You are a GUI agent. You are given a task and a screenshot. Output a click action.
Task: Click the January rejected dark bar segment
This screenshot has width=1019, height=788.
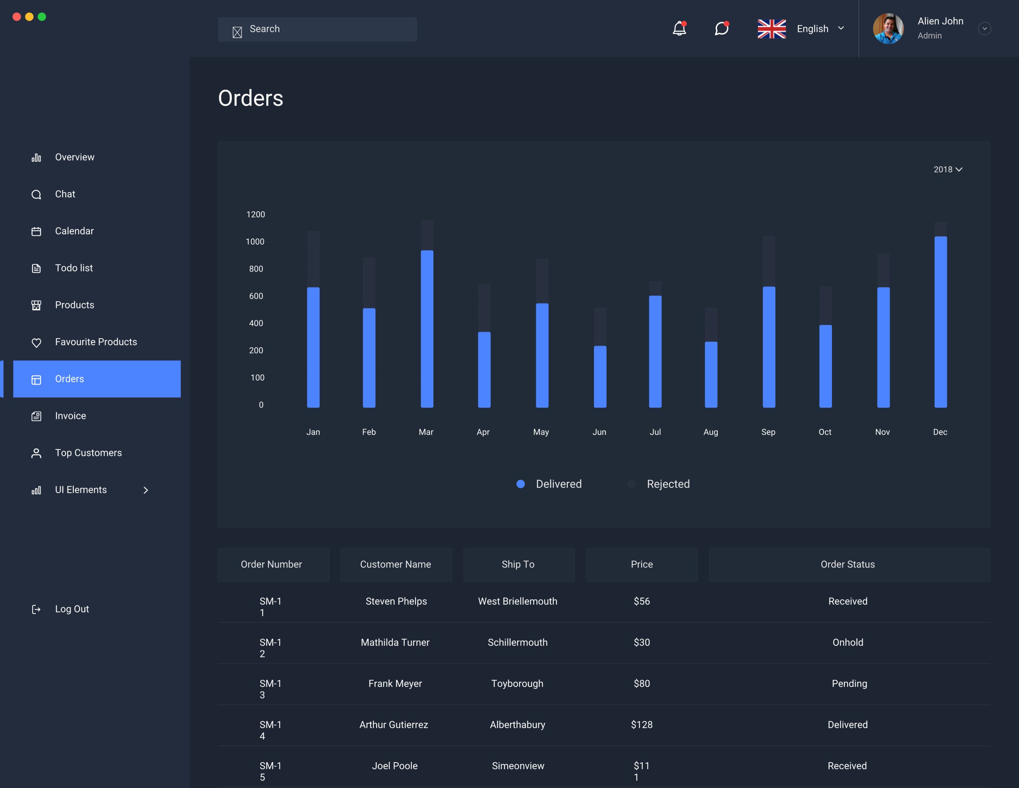pos(313,259)
